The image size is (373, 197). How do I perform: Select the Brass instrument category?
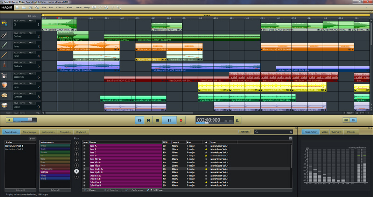click(x=55, y=146)
